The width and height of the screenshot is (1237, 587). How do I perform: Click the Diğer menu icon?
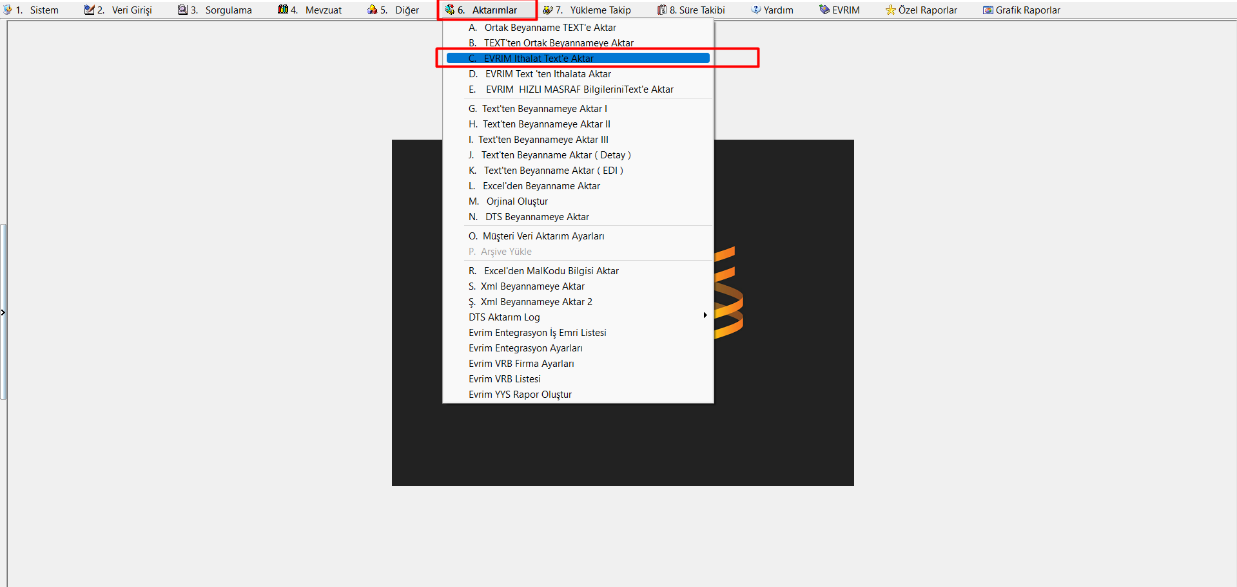tap(372, 10)
